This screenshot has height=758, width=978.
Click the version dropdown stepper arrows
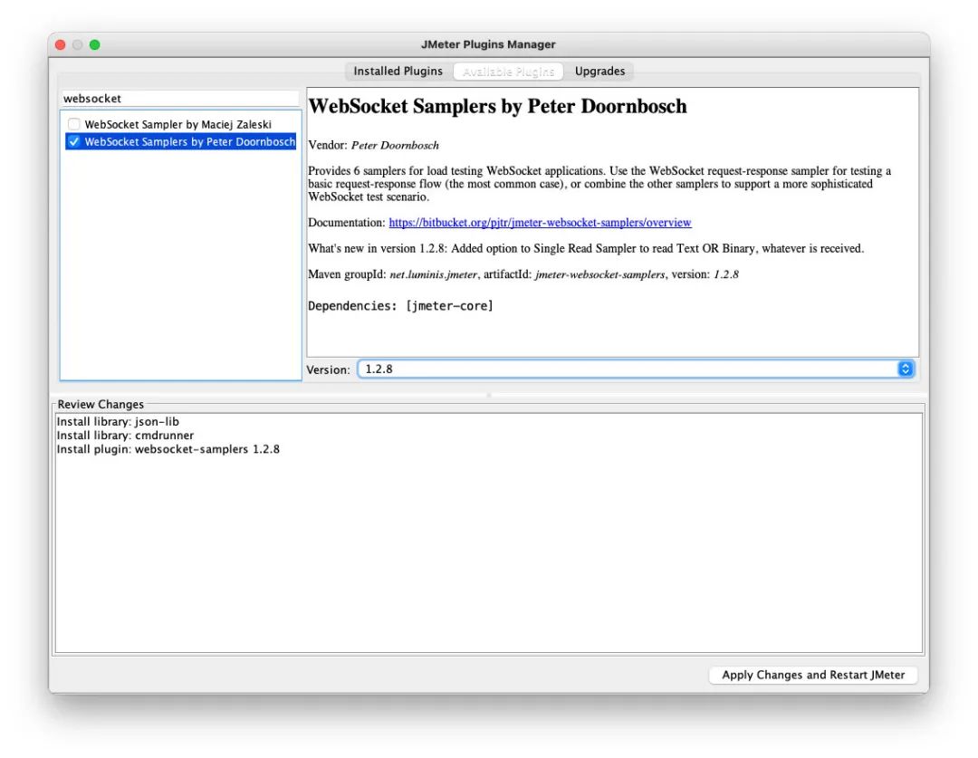(x=905, y=369)
